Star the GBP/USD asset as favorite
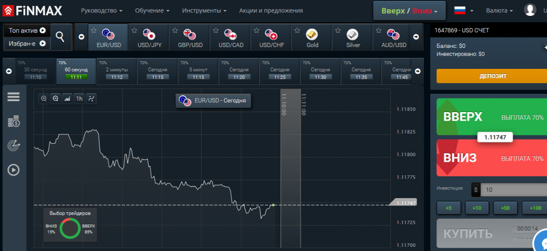547x251 pixels. click(x=175, y=31)
